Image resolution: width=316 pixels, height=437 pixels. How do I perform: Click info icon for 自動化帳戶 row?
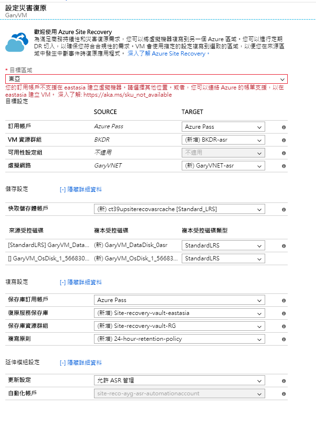click(283, 394)
